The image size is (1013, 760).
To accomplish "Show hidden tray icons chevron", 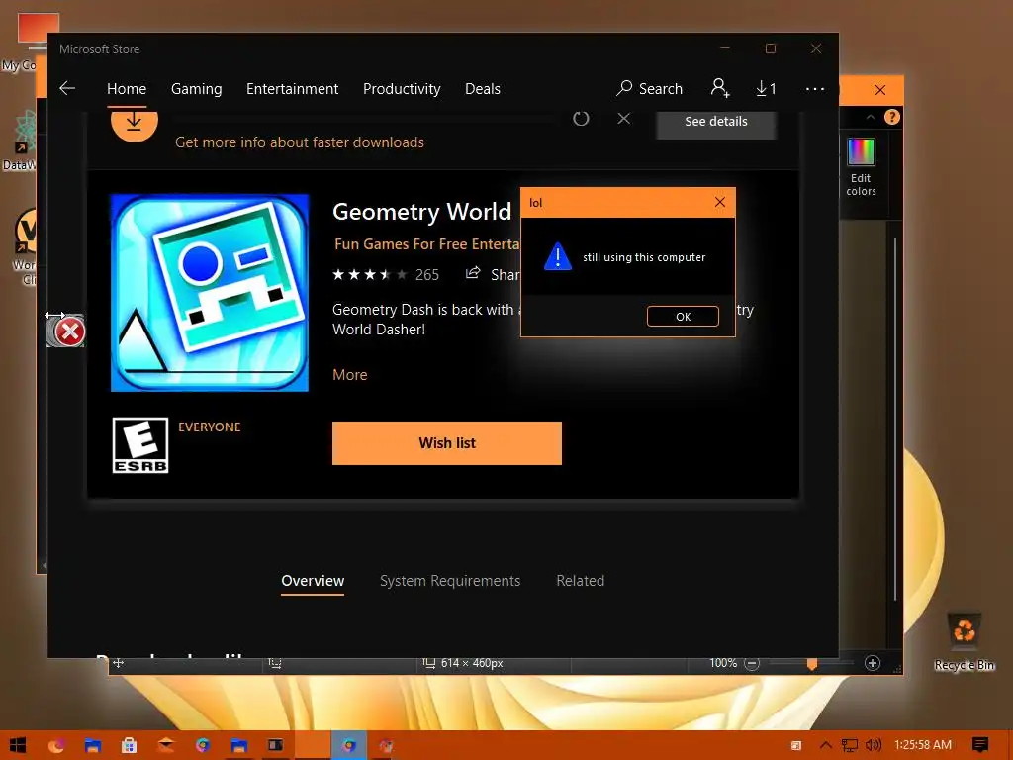I will (826, 745).
